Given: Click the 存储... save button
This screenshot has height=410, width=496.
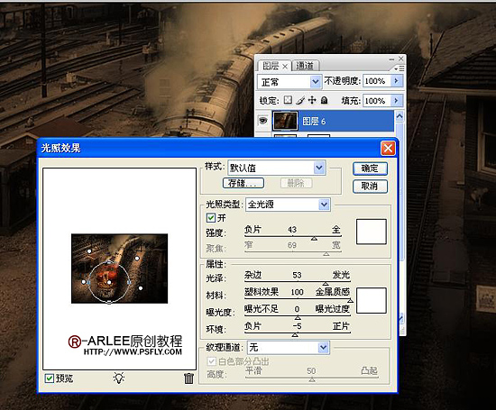Looking at the screenshot, I should 243,183.
